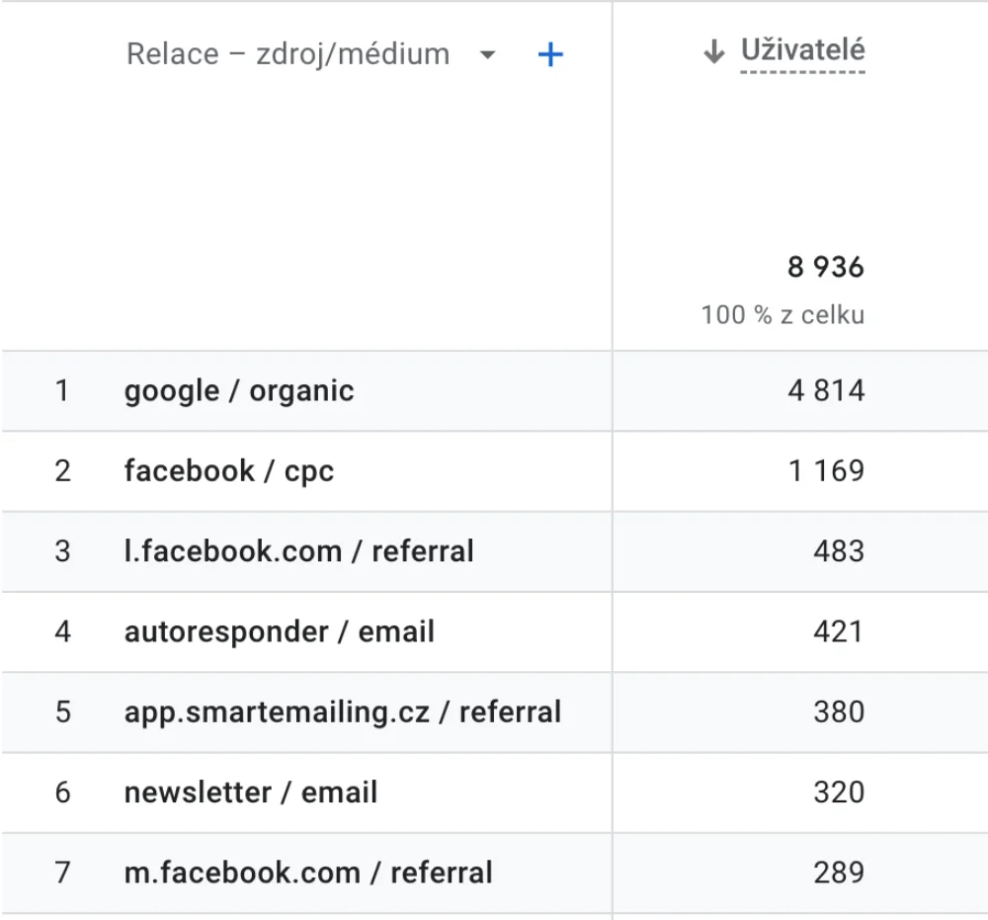This screenshot has height=920, width=988.
Task: Select the google / organic row
Action: click(x=239, y=391)
